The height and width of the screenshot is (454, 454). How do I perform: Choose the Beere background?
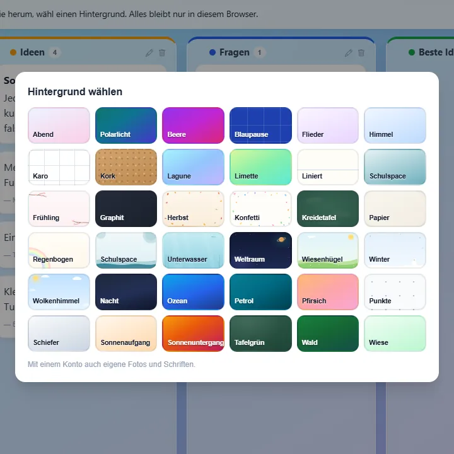click(193, 125)
